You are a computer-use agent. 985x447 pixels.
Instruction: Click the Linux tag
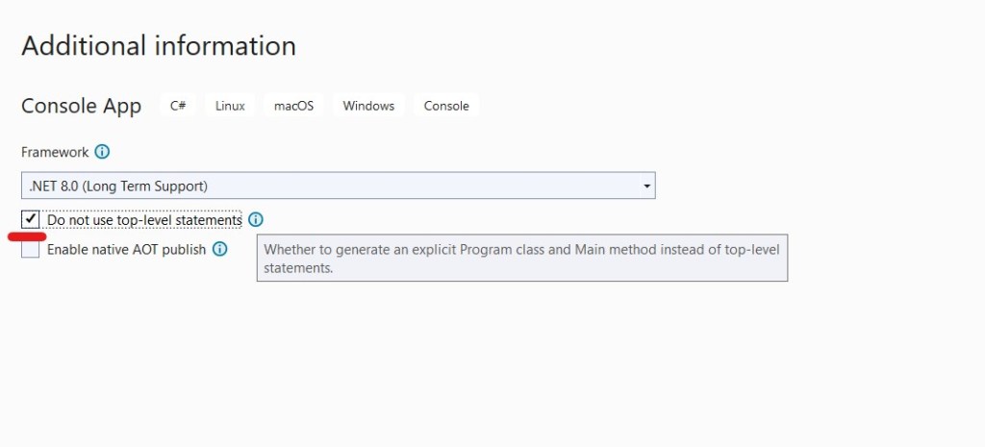tap(230, 106)
